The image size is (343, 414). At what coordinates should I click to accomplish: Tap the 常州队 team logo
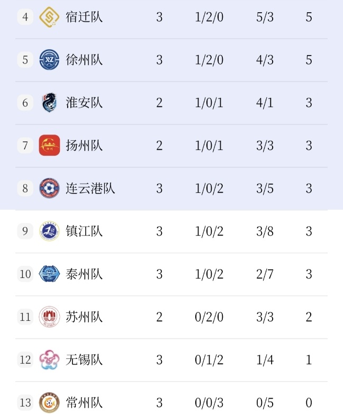[49, 403]
